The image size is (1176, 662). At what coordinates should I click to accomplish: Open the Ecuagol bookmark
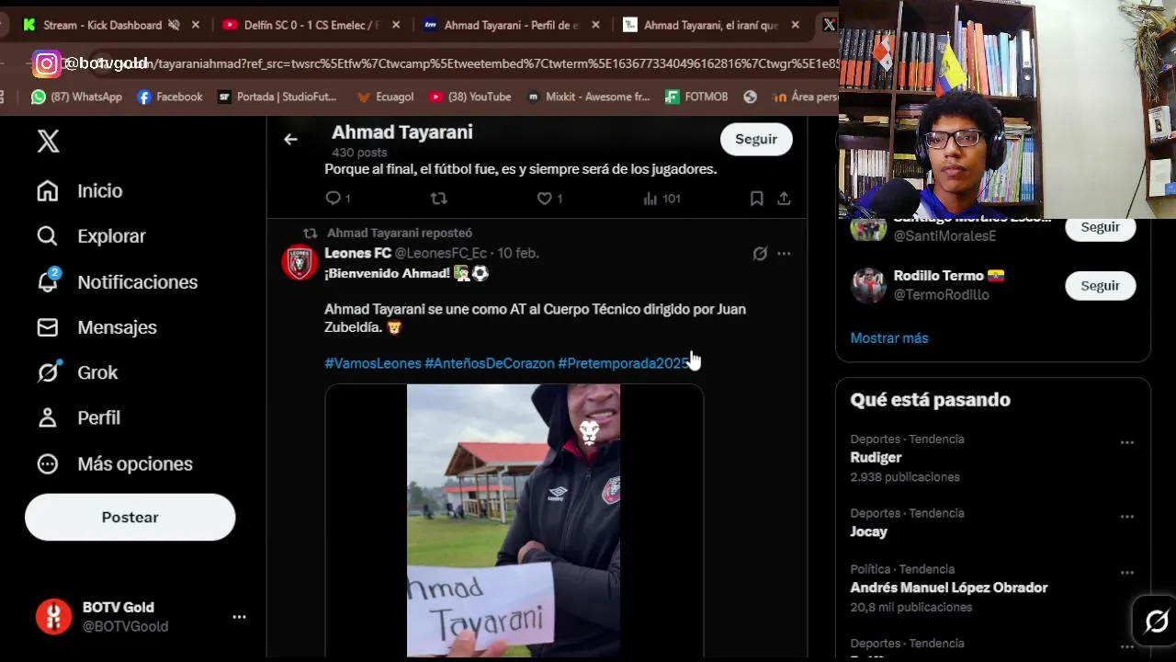385,97
